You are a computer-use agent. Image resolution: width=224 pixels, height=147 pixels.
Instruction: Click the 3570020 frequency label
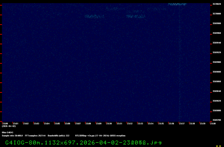tap(217, 4)
